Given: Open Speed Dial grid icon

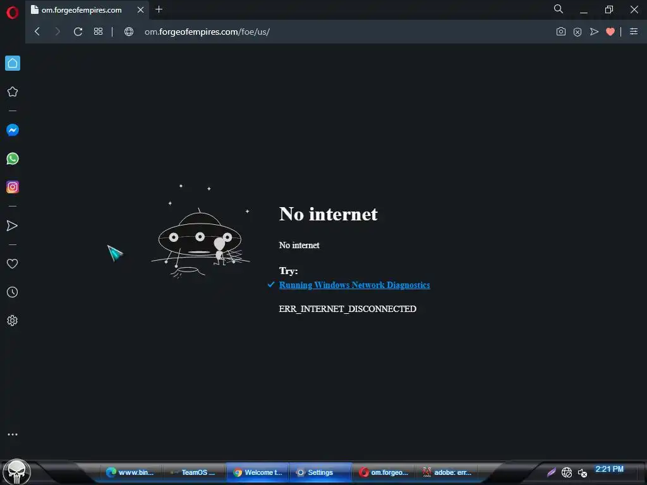Looking at the screenshot, I should tap(98, 32).
